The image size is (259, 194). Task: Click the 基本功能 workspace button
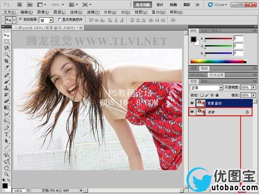point(143,5)
